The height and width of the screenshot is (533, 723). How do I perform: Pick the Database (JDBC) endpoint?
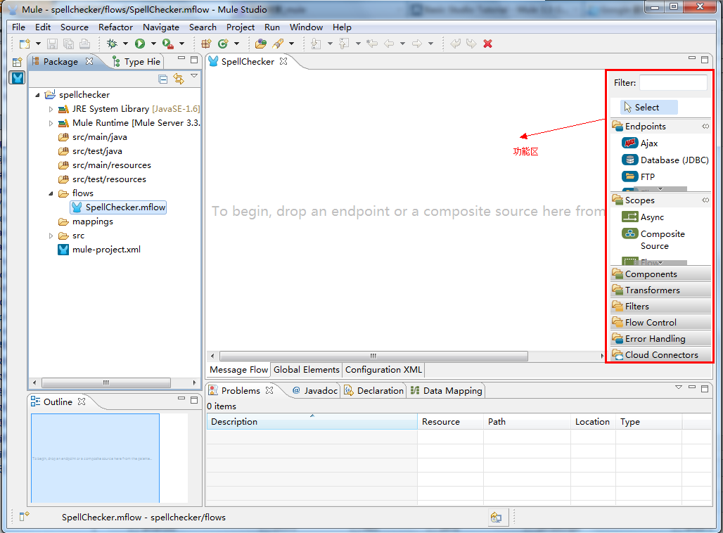click(x=665, y=160)
